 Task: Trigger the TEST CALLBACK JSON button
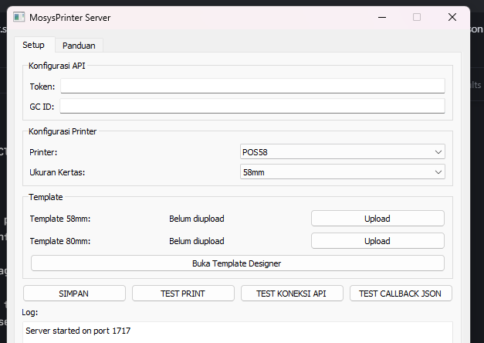tap(401, 294)
